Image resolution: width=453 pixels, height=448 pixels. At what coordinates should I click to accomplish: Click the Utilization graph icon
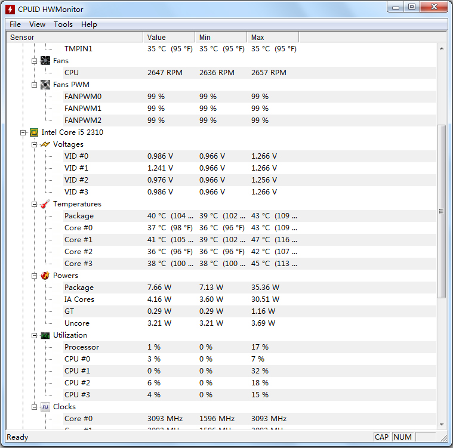pyautogui.click(x=45, y=335)
